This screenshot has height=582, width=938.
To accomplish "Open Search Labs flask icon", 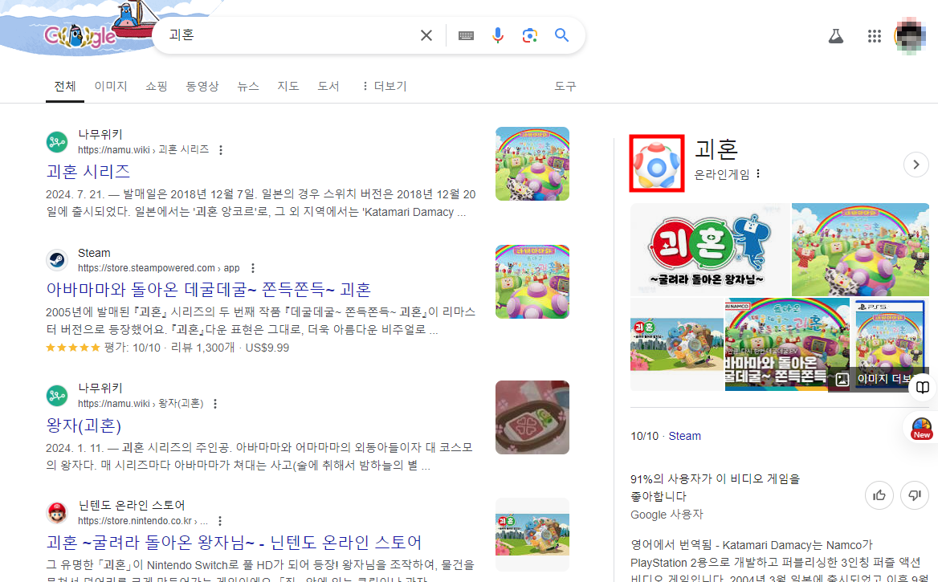I will pyautogui.click(x=836, y=36).
